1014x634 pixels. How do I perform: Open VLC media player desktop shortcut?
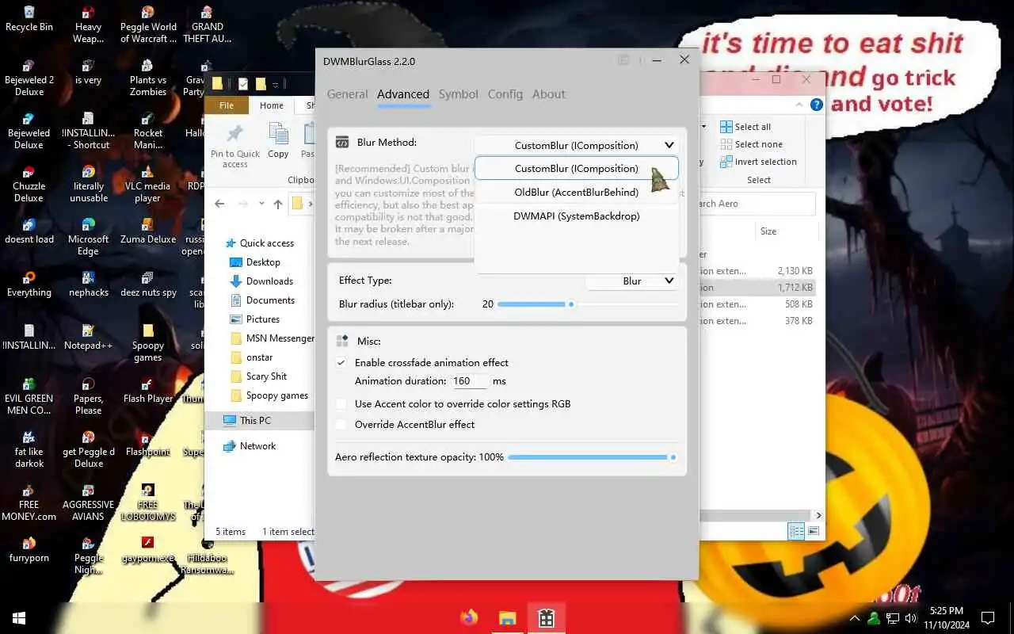[x=148, y=184]
